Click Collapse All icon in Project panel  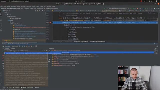[x=40, y=11]
